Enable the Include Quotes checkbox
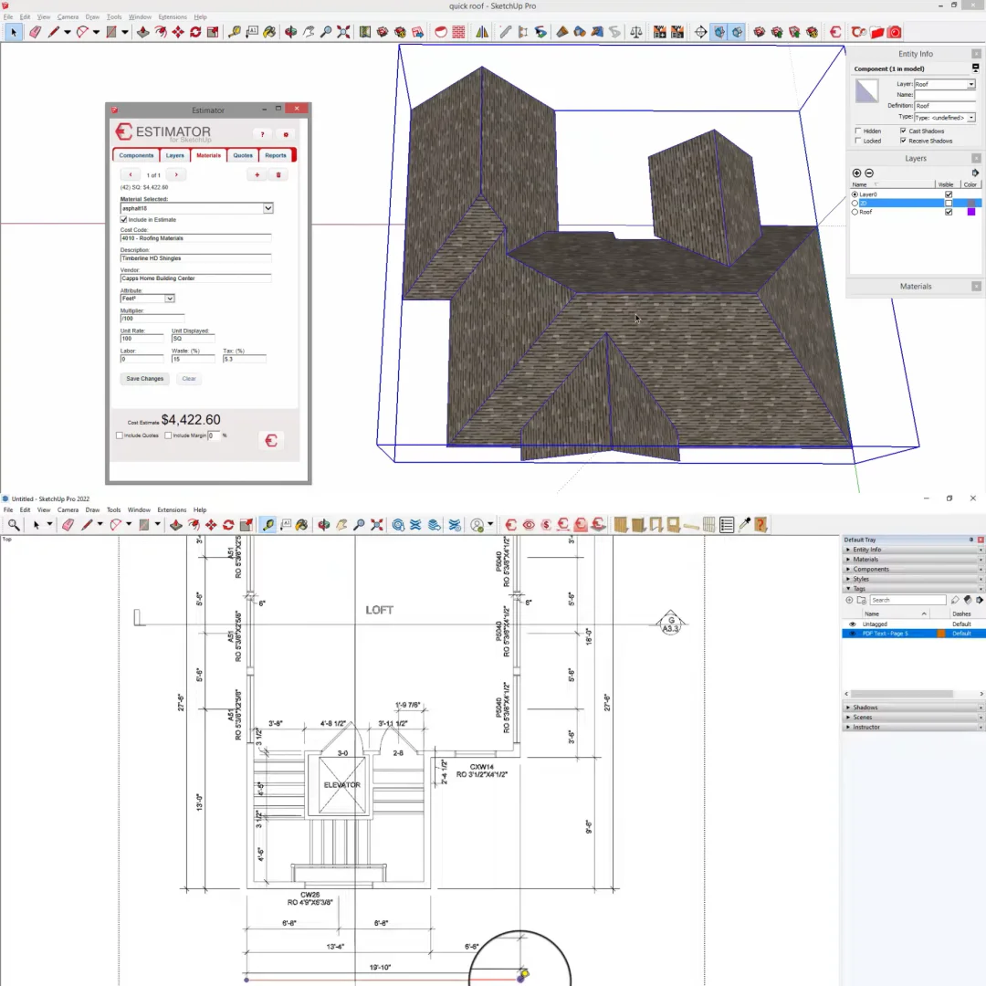986x986 pixels. [x=120, y=435]
